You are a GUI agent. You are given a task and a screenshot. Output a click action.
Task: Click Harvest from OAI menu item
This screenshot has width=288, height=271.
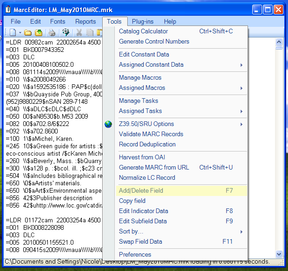142,158
